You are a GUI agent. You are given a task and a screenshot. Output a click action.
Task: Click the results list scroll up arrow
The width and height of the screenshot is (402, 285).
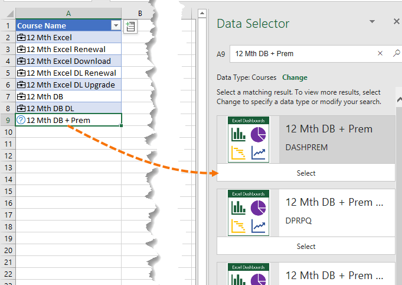399,99
